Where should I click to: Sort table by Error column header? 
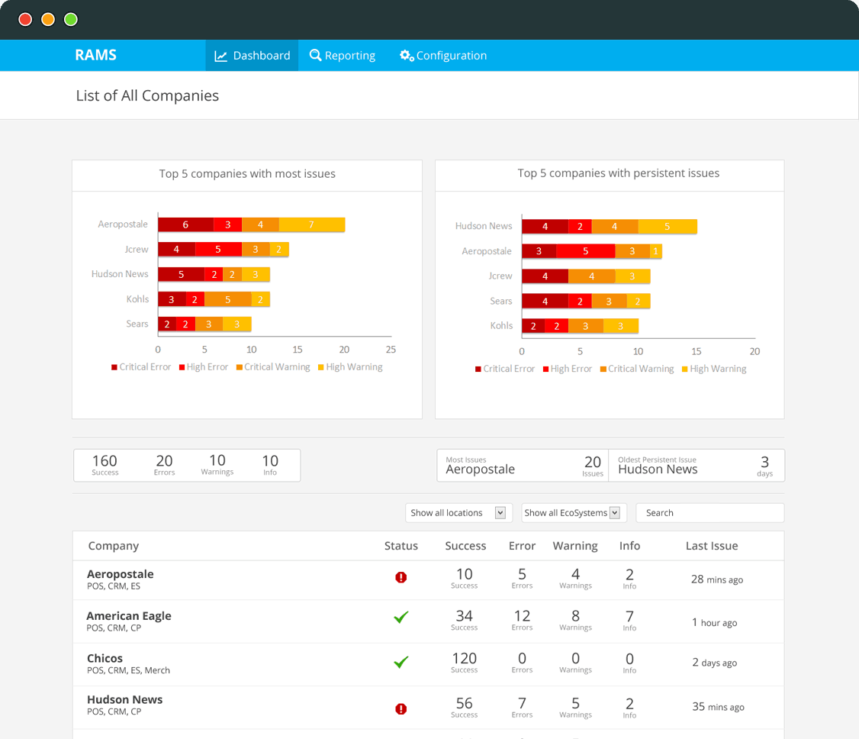click(x=522, y=546)
